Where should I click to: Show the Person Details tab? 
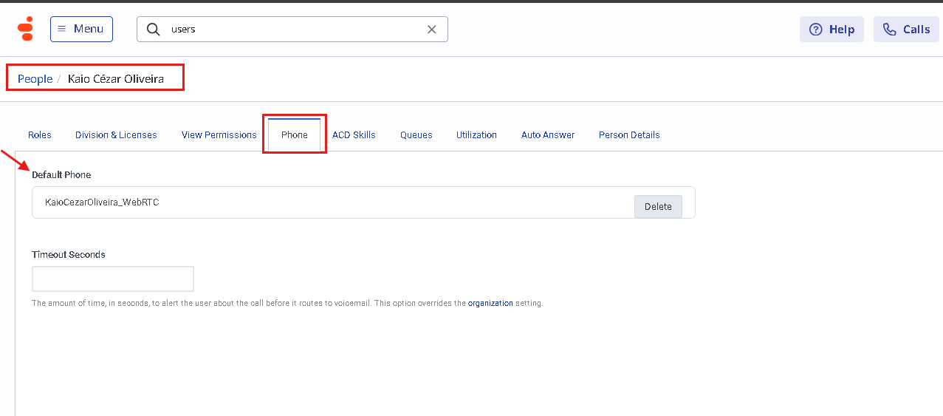coord(629,135)
